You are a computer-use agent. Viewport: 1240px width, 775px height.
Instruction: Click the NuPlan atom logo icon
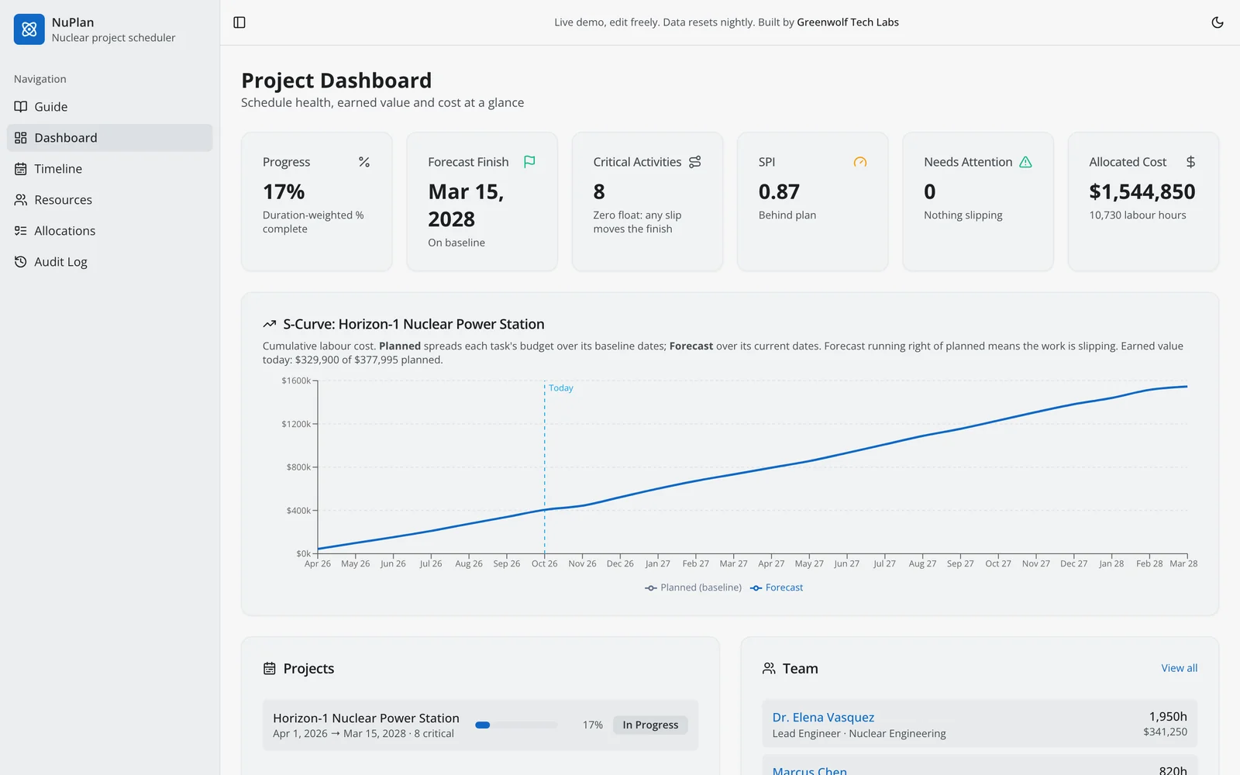[29, 29]
